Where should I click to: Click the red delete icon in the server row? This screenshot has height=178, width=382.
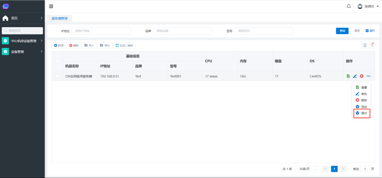(361, 76)
